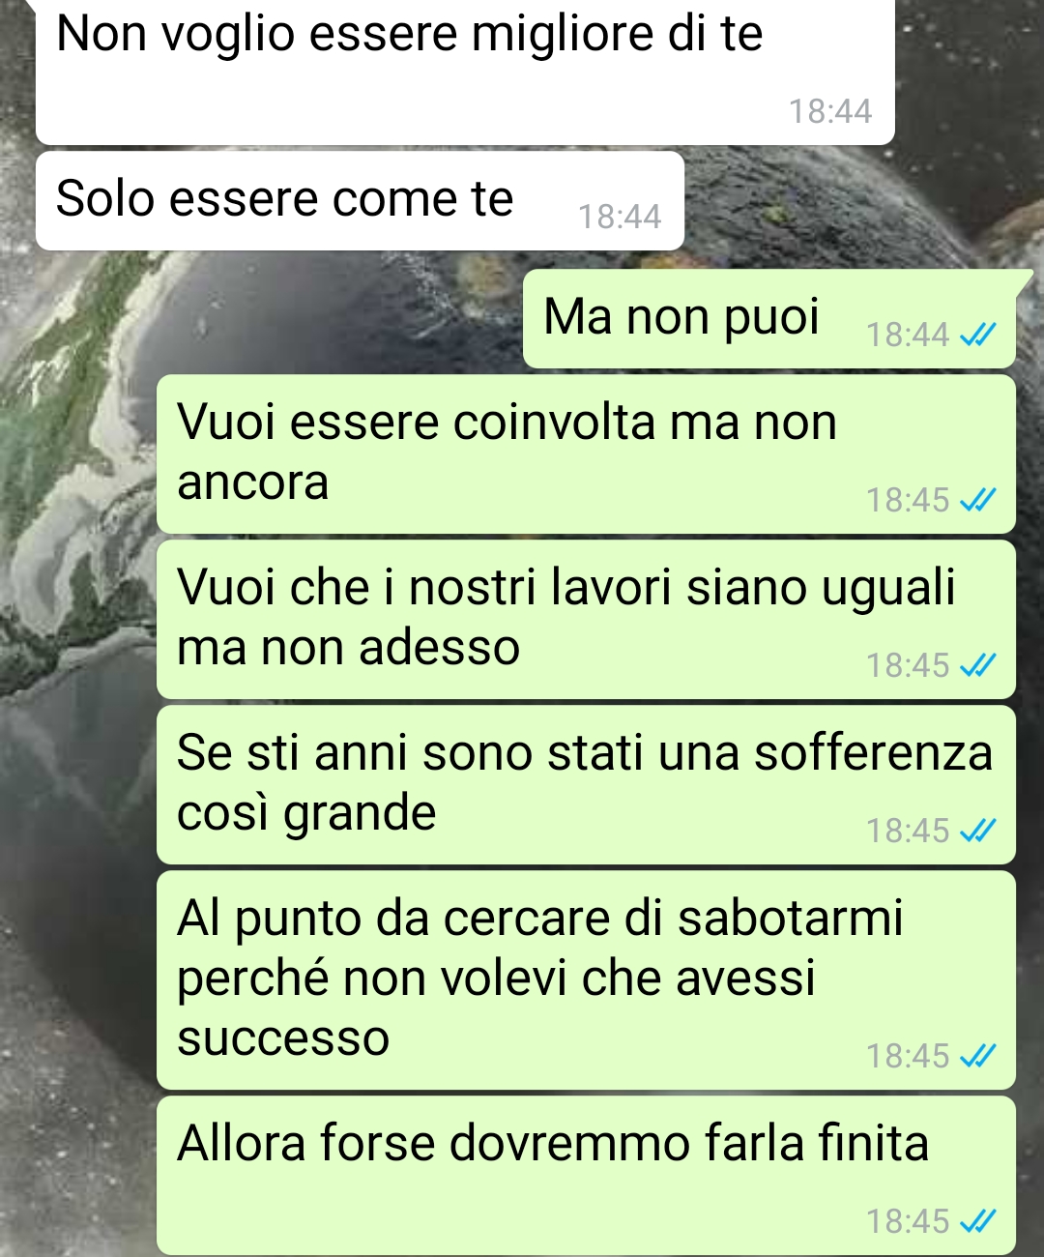Tap the 18:45 timestamp on 'successo' message
This screenshot has width=1044, height=1257.
point(908,1056)
